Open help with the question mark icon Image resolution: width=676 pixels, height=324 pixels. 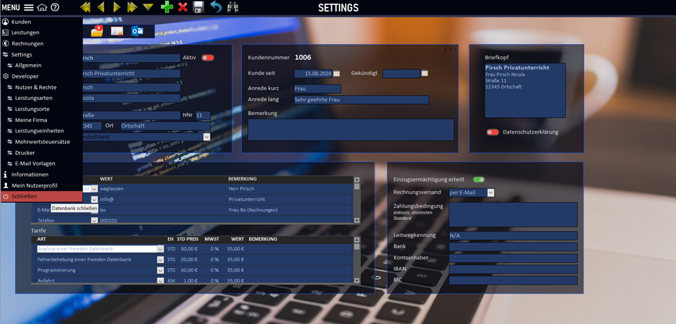click(55, 8)
